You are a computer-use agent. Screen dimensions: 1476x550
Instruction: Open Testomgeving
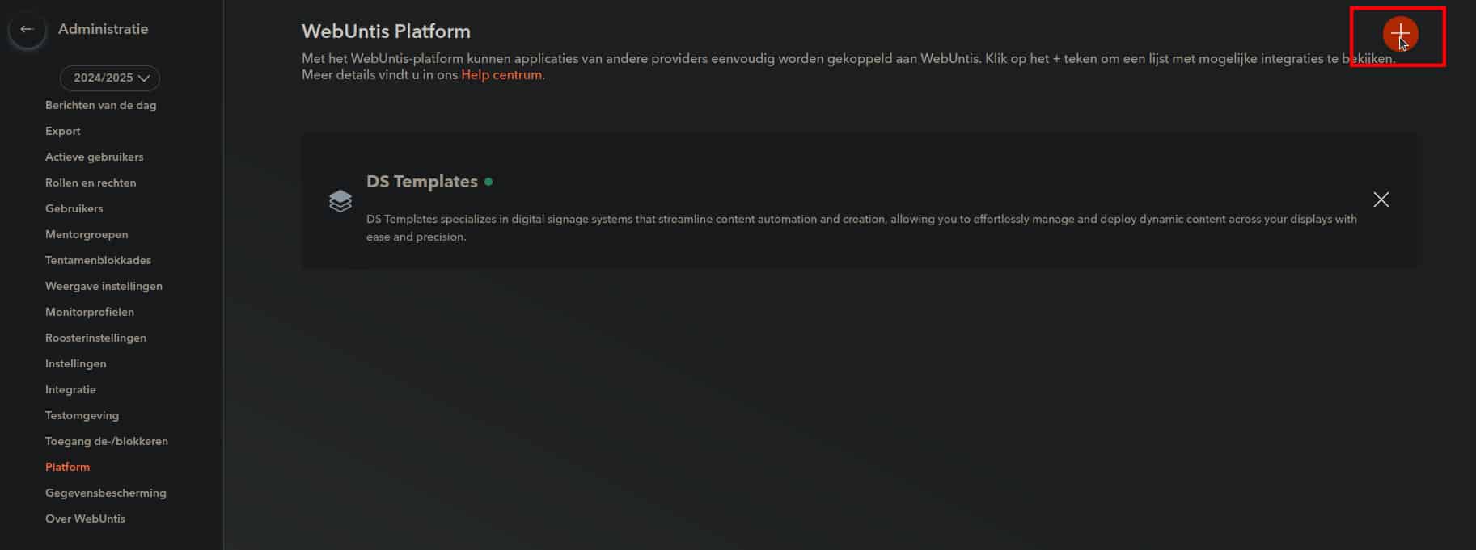coord(82,415)
